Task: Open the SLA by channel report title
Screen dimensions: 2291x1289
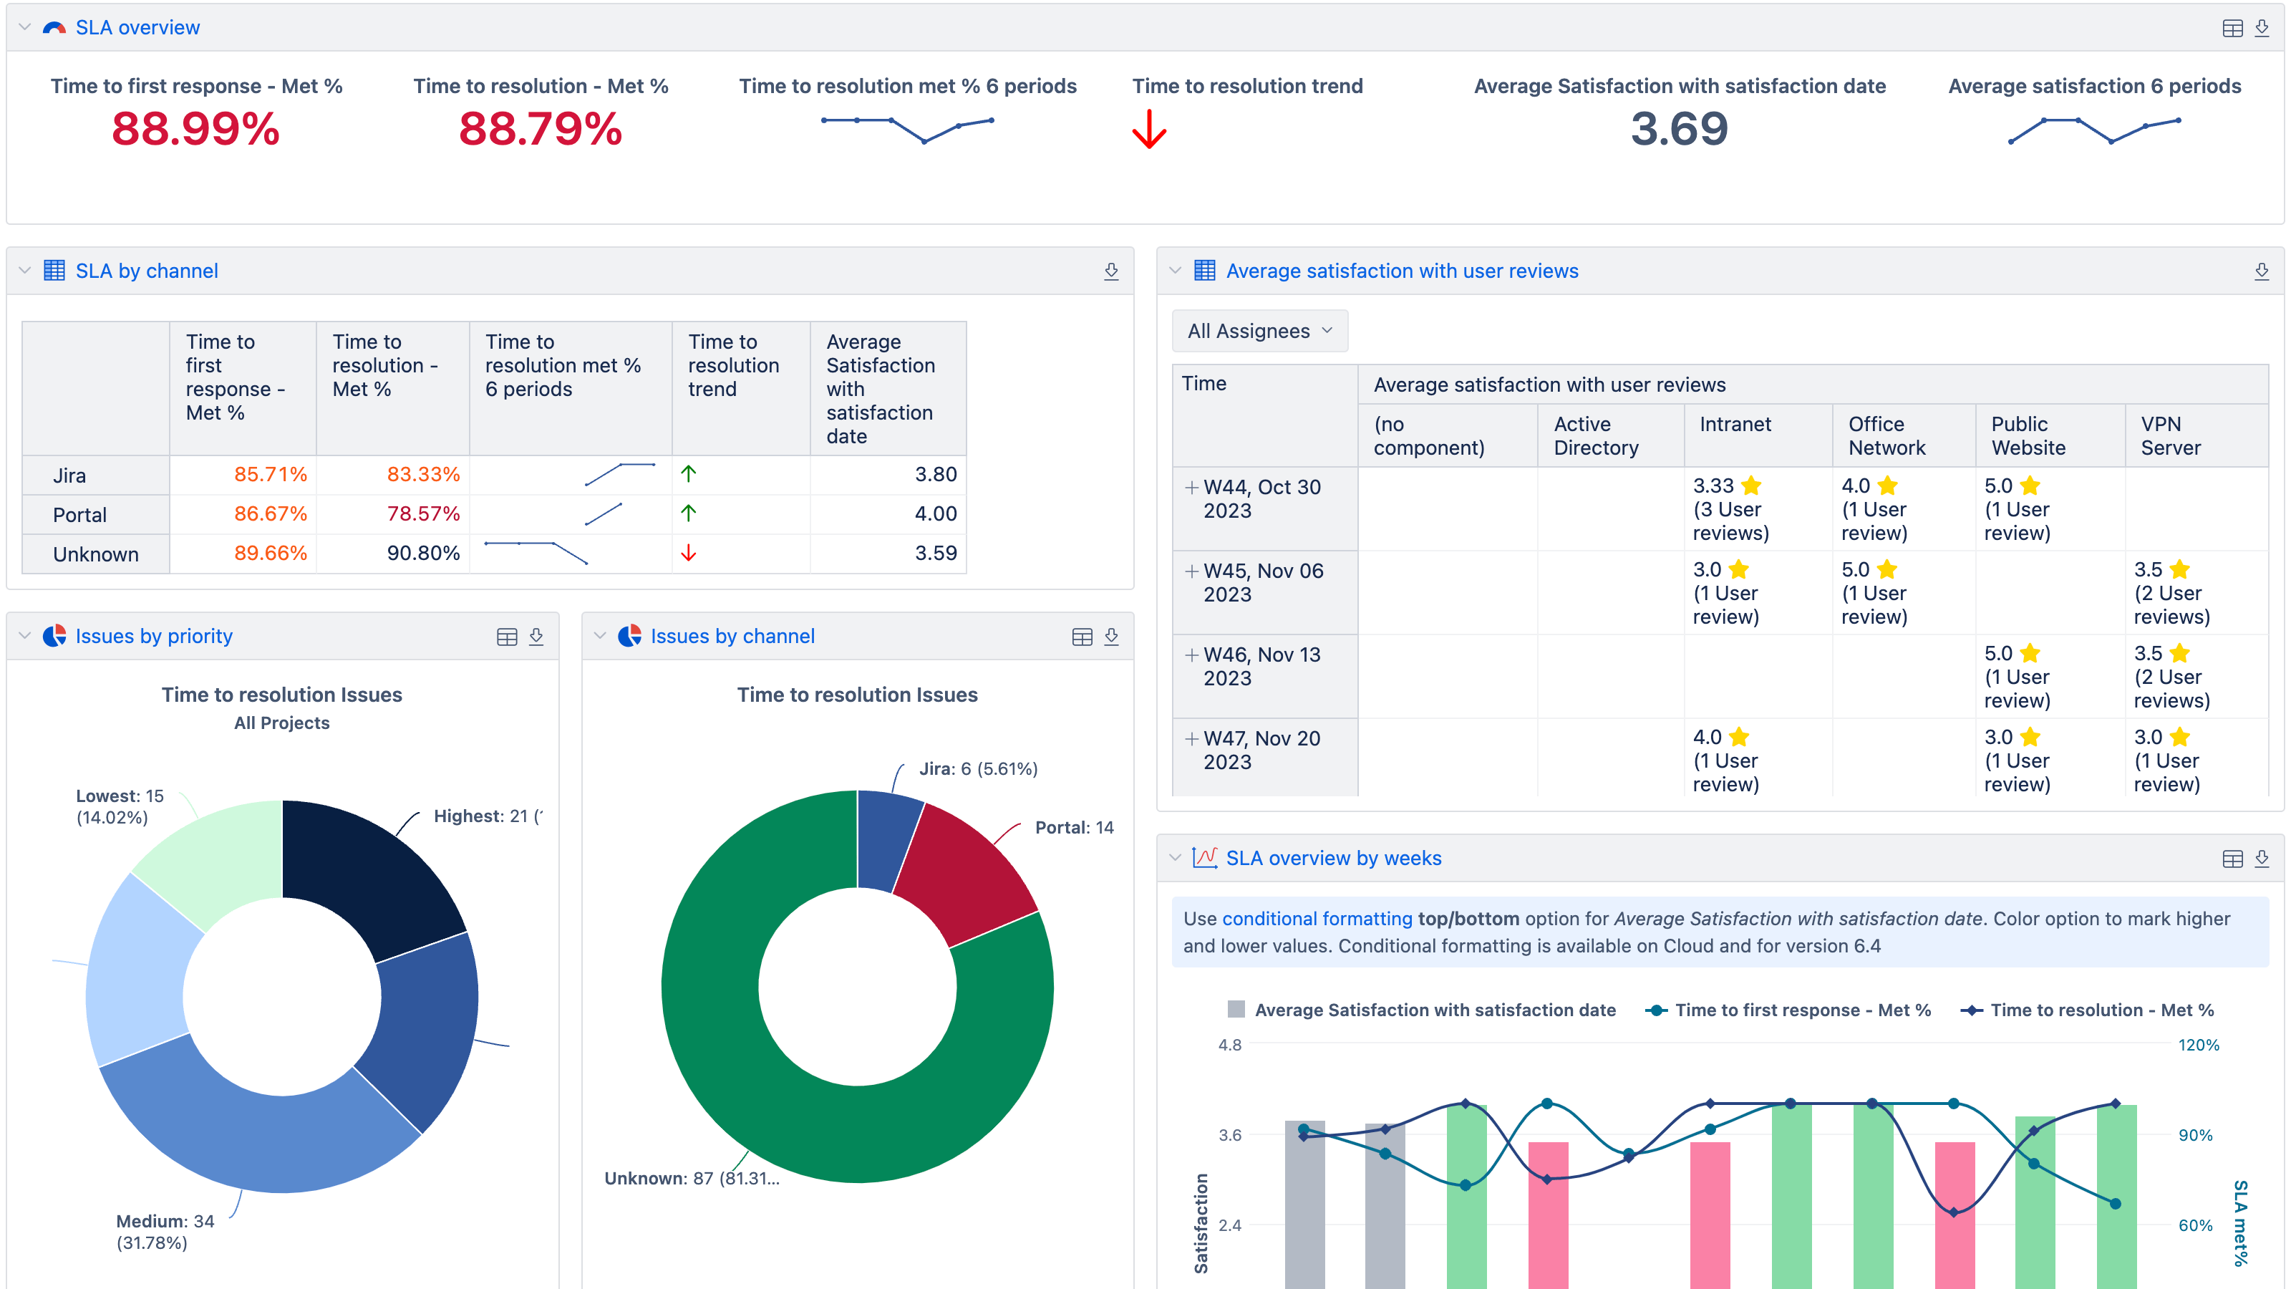Action: click(147, 271)
